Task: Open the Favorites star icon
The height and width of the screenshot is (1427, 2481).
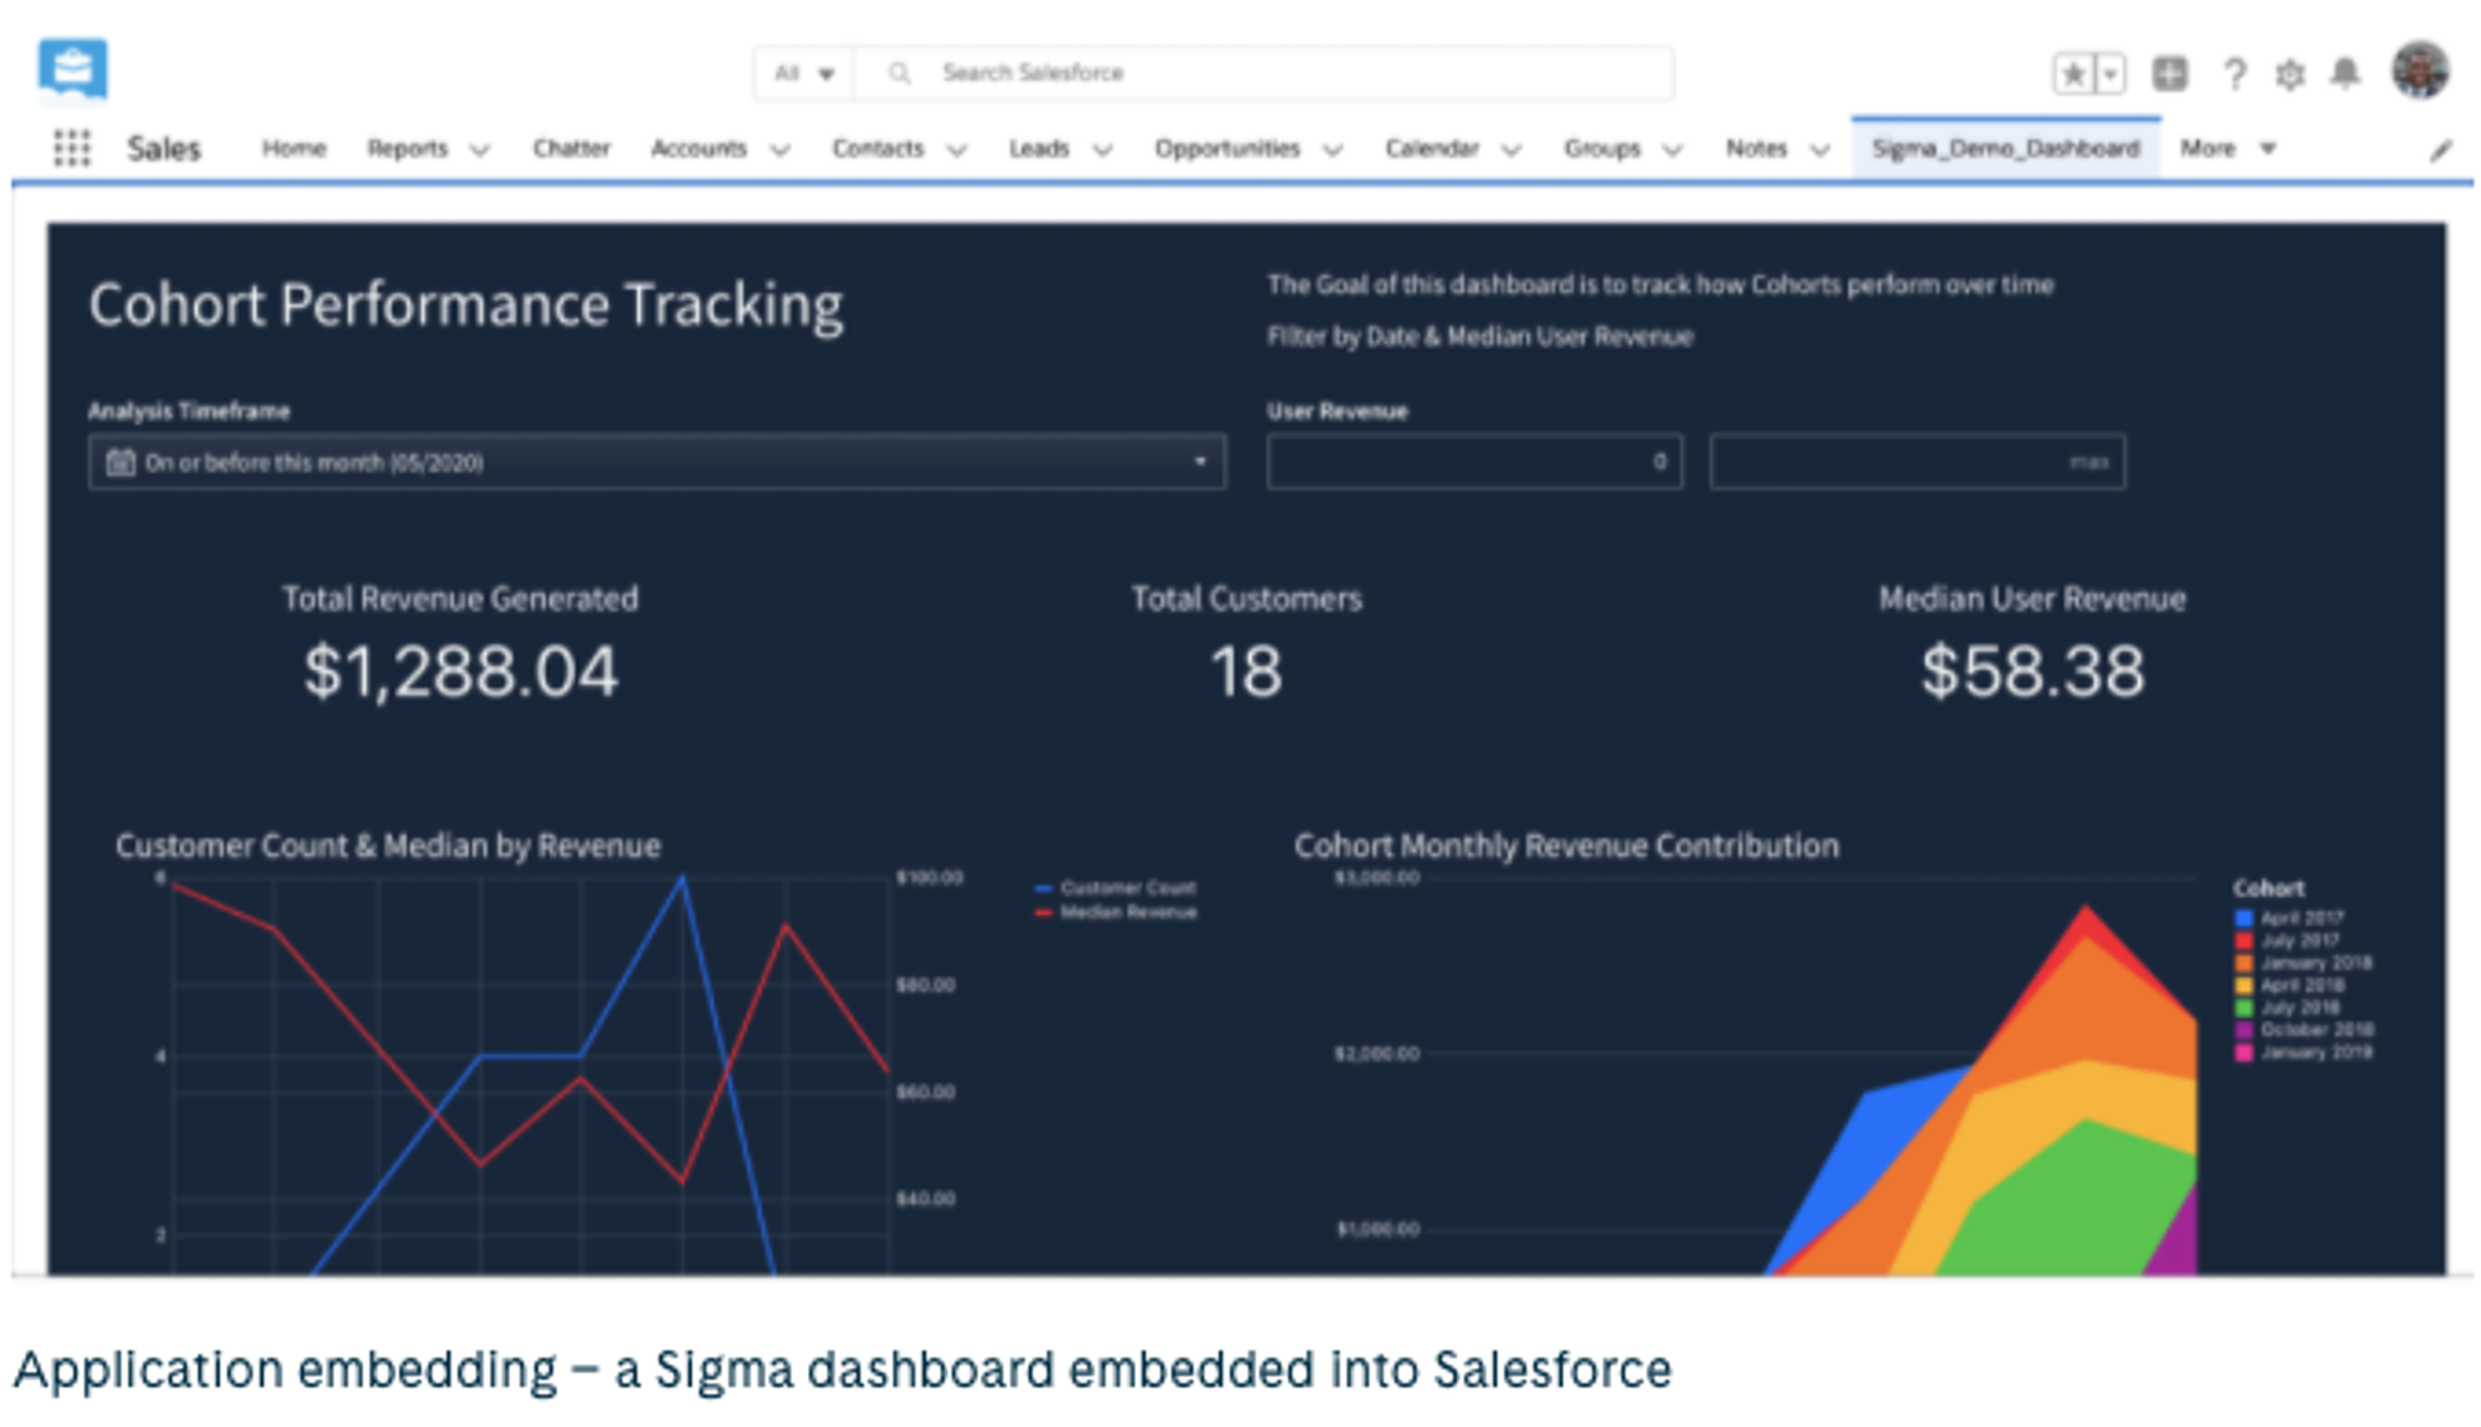Action: pos(2072,74)
